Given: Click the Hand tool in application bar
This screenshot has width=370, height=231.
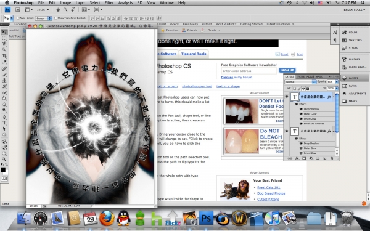Looking at the screenshot, I should click(x=58, y=10).
